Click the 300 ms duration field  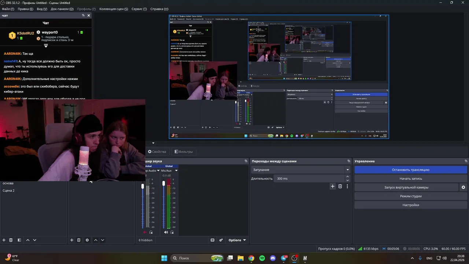[310, 179]
